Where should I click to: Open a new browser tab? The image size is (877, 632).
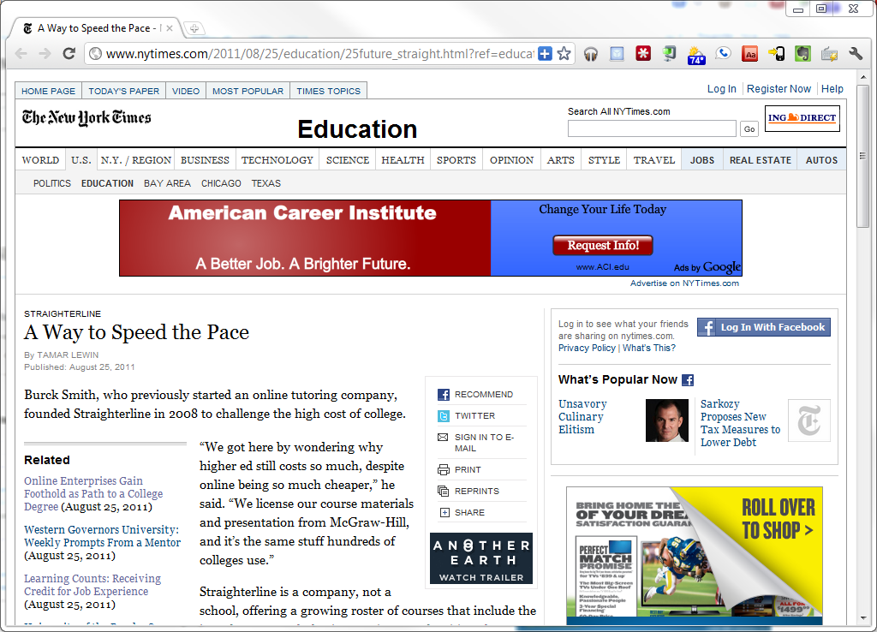(194, 28)
